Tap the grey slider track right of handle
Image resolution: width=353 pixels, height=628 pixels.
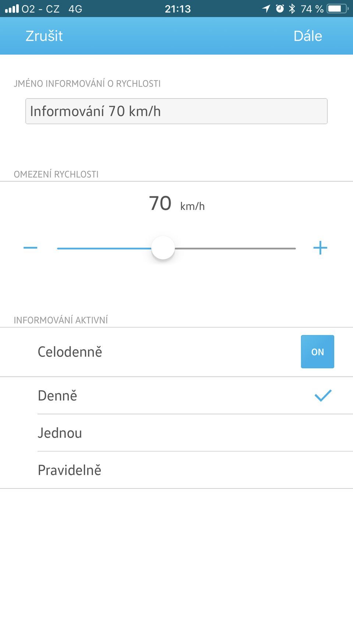tap(235, 248)
